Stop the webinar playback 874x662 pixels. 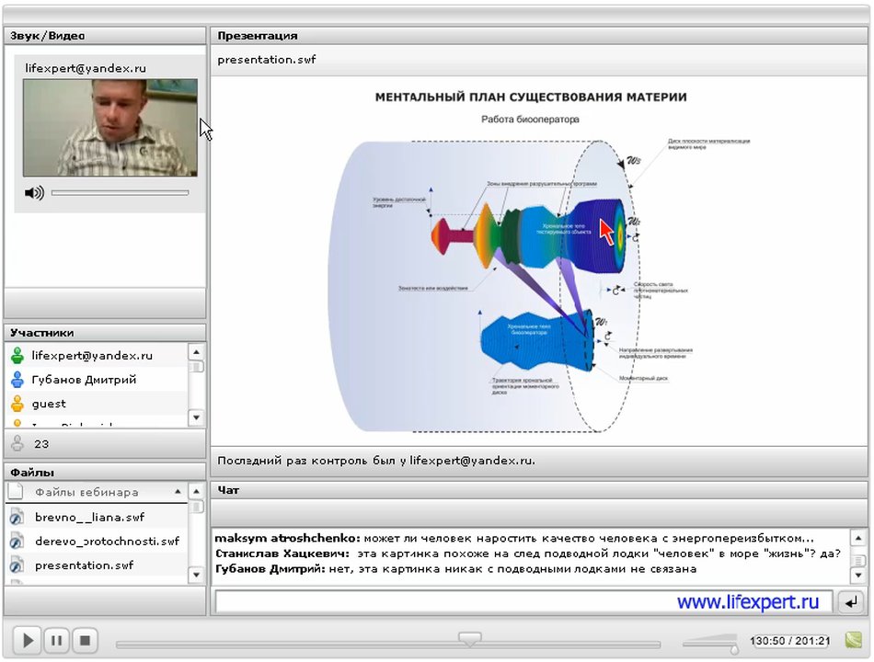click(x=85, y=640)
